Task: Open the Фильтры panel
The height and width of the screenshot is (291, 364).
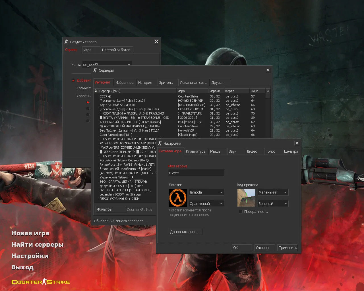Action: click(x=111, y=209)
